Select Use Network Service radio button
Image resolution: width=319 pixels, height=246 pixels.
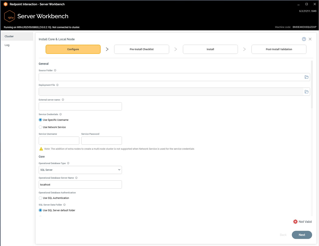(x=41, y=127)
